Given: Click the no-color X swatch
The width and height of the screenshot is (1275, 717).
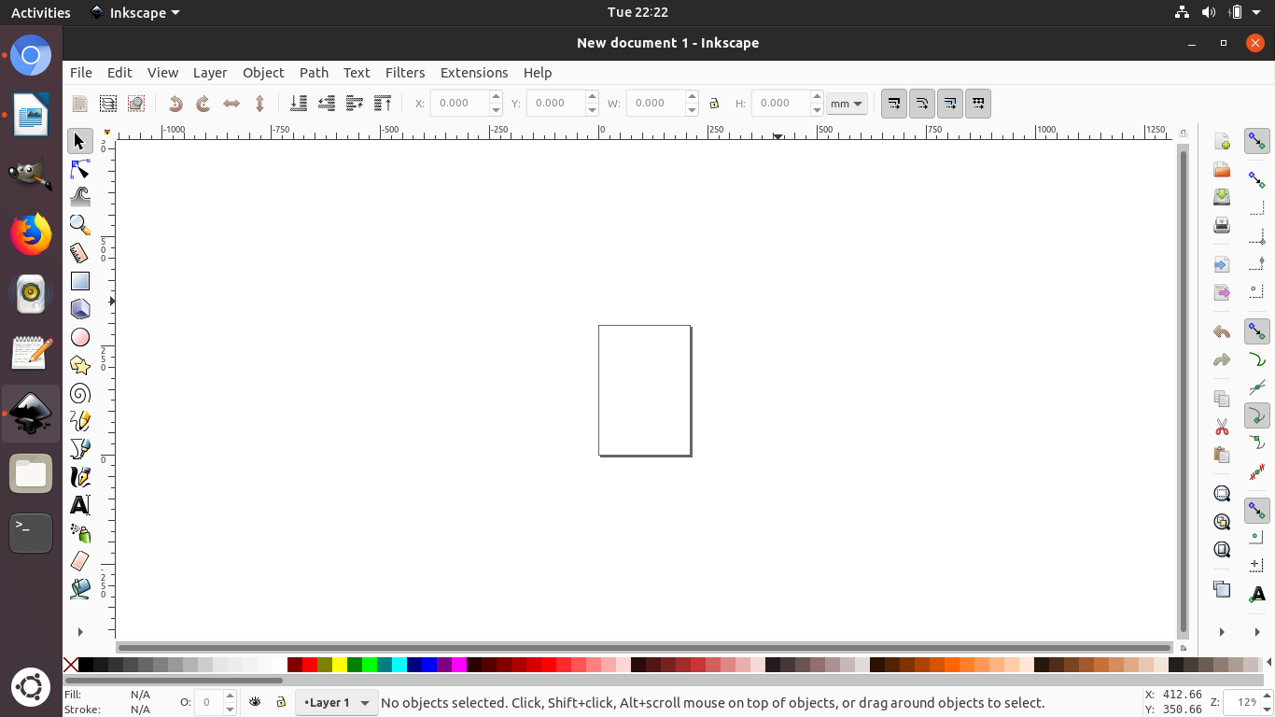Looking at the screenshot, I should [71, 665].
